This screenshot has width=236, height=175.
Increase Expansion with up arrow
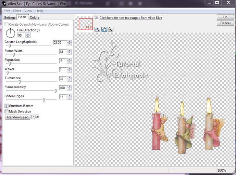(x=69, y=59)
